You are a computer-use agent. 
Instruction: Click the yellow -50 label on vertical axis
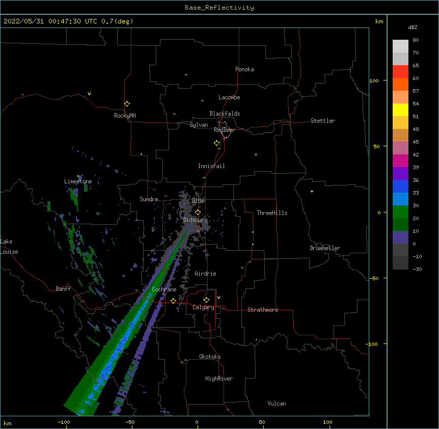tap(374, 278)
